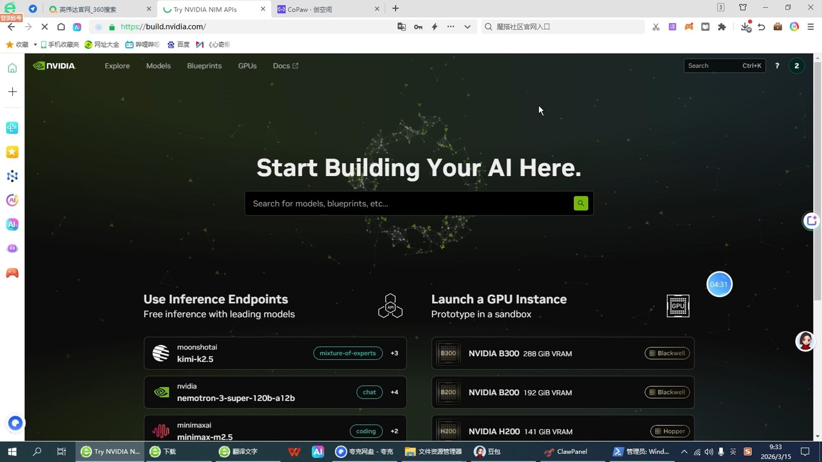The height and width of the screenshot is (462, 822).
Task: Click the green search magnifier button
Action: point(581,204)
